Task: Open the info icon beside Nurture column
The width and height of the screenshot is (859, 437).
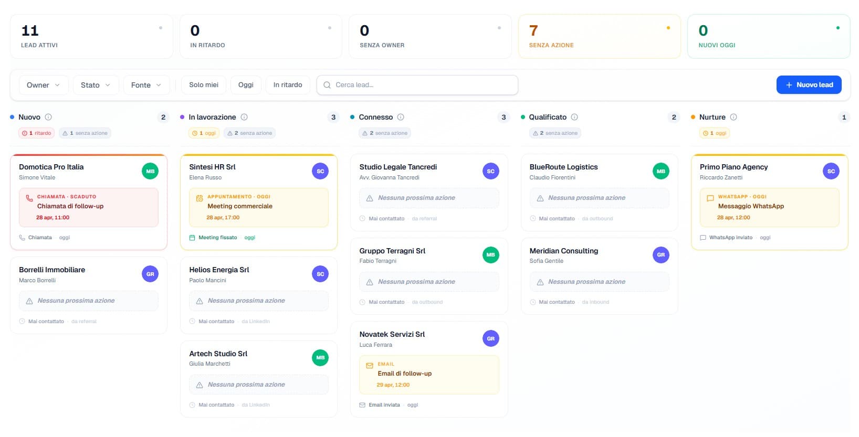Action: [x=734, y=117]
